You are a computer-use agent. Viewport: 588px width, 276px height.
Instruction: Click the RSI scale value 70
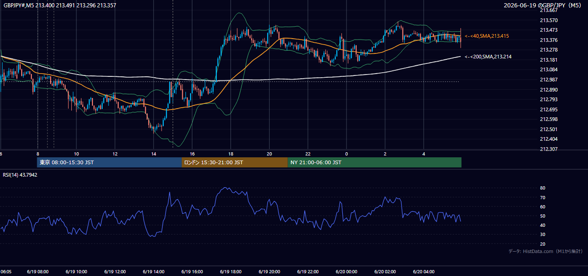tap(542, 197)
